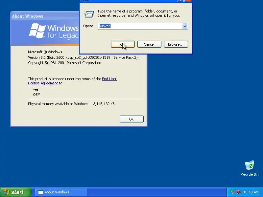Click the 3,145,132 KB memory value

pyautogui.click(x=104, y=104)
